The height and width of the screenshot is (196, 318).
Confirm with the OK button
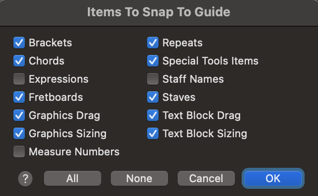(273, 179)
